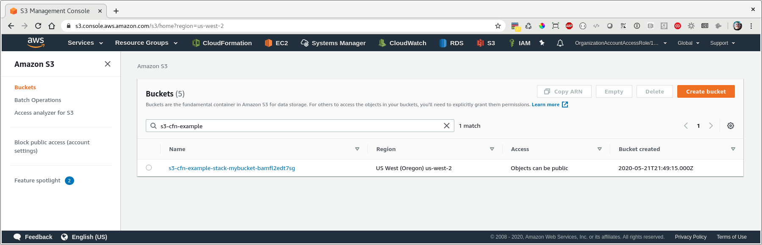
Task: Click the Create bucket button
Action: click(x=706, y=91)
